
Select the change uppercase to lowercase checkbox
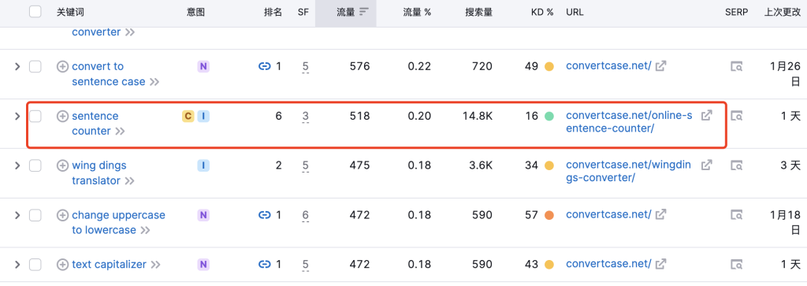pos(35,215)
